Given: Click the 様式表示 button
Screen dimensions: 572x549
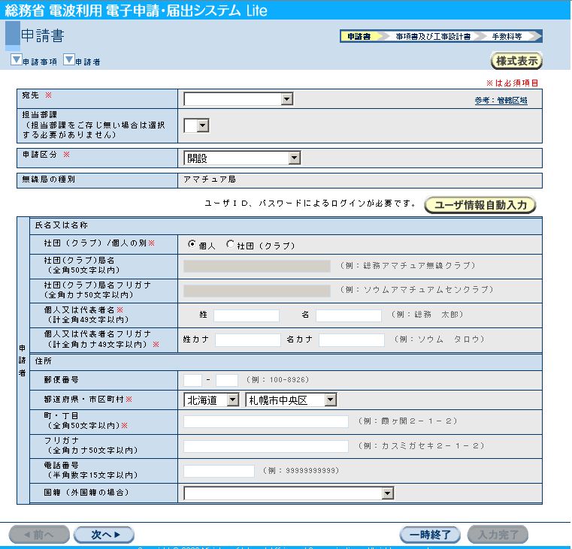Looking at the screenshot, I should coord(516,61).
